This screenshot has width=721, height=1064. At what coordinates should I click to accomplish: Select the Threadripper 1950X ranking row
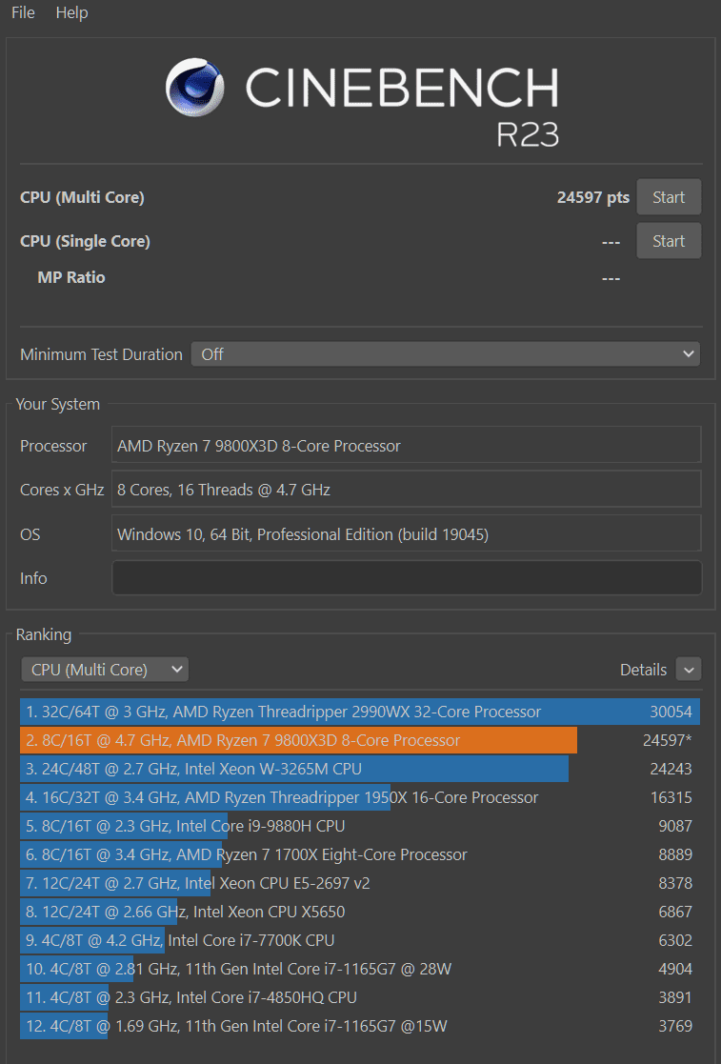click(359, 797)
